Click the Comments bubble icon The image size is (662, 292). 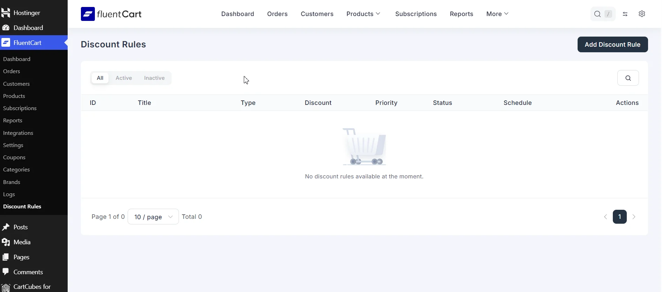pyautogui.click(x=6, y=272)
